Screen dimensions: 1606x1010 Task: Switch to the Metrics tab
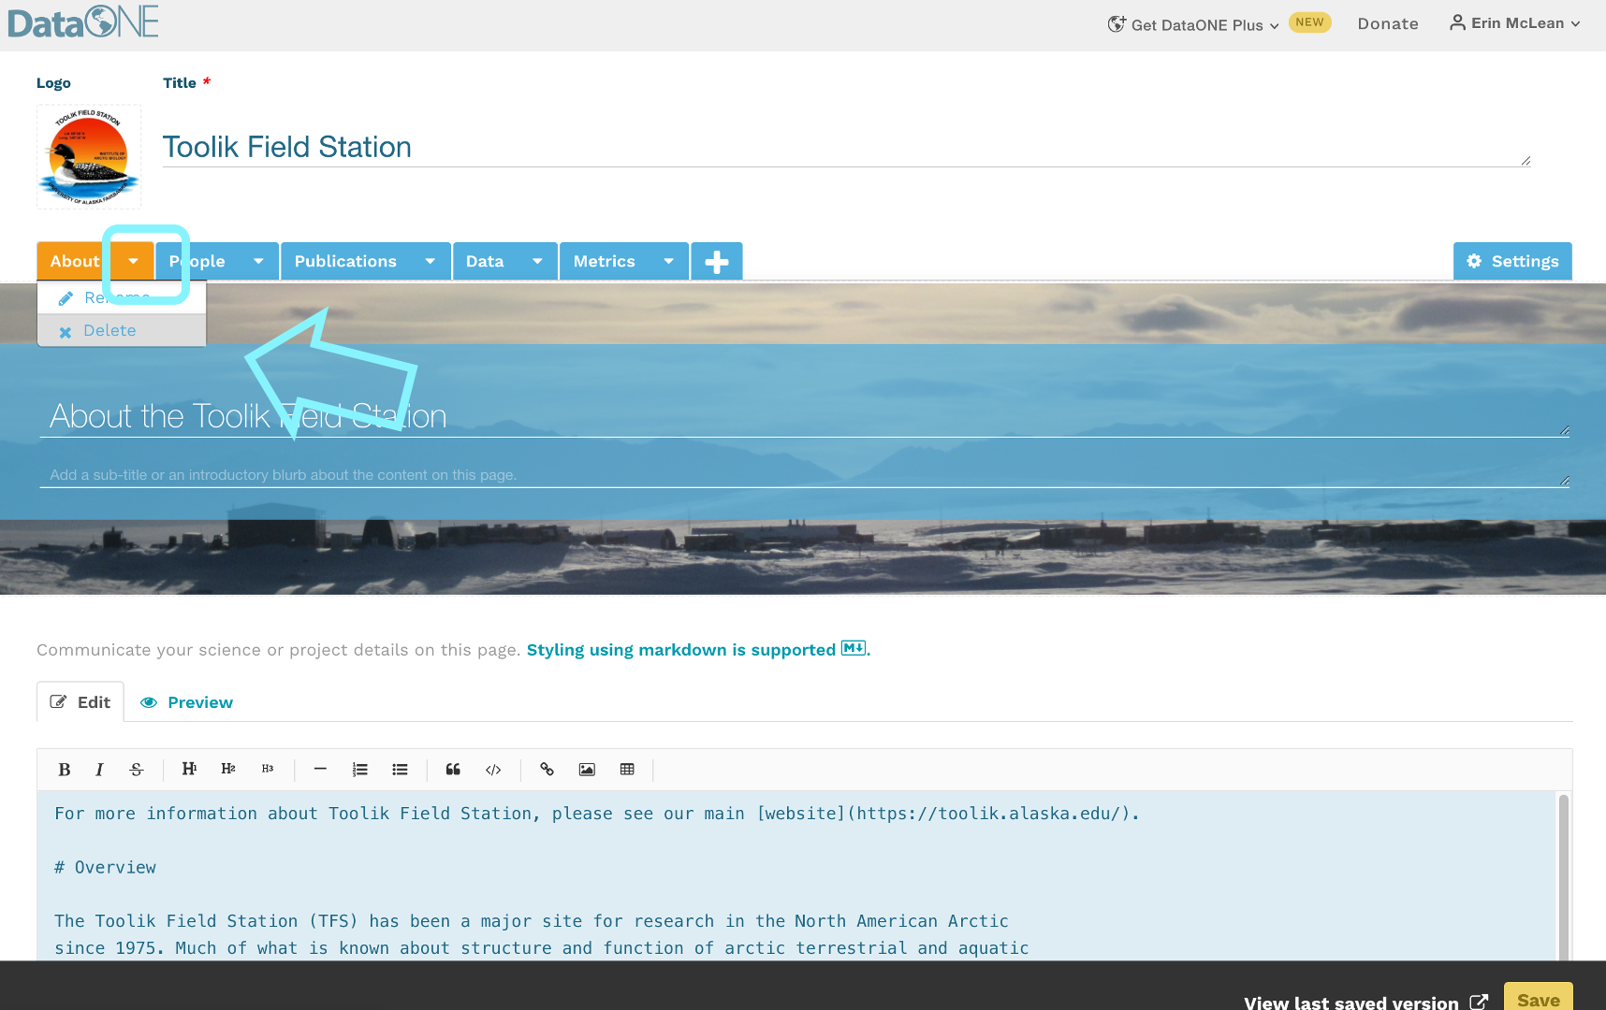604,262
